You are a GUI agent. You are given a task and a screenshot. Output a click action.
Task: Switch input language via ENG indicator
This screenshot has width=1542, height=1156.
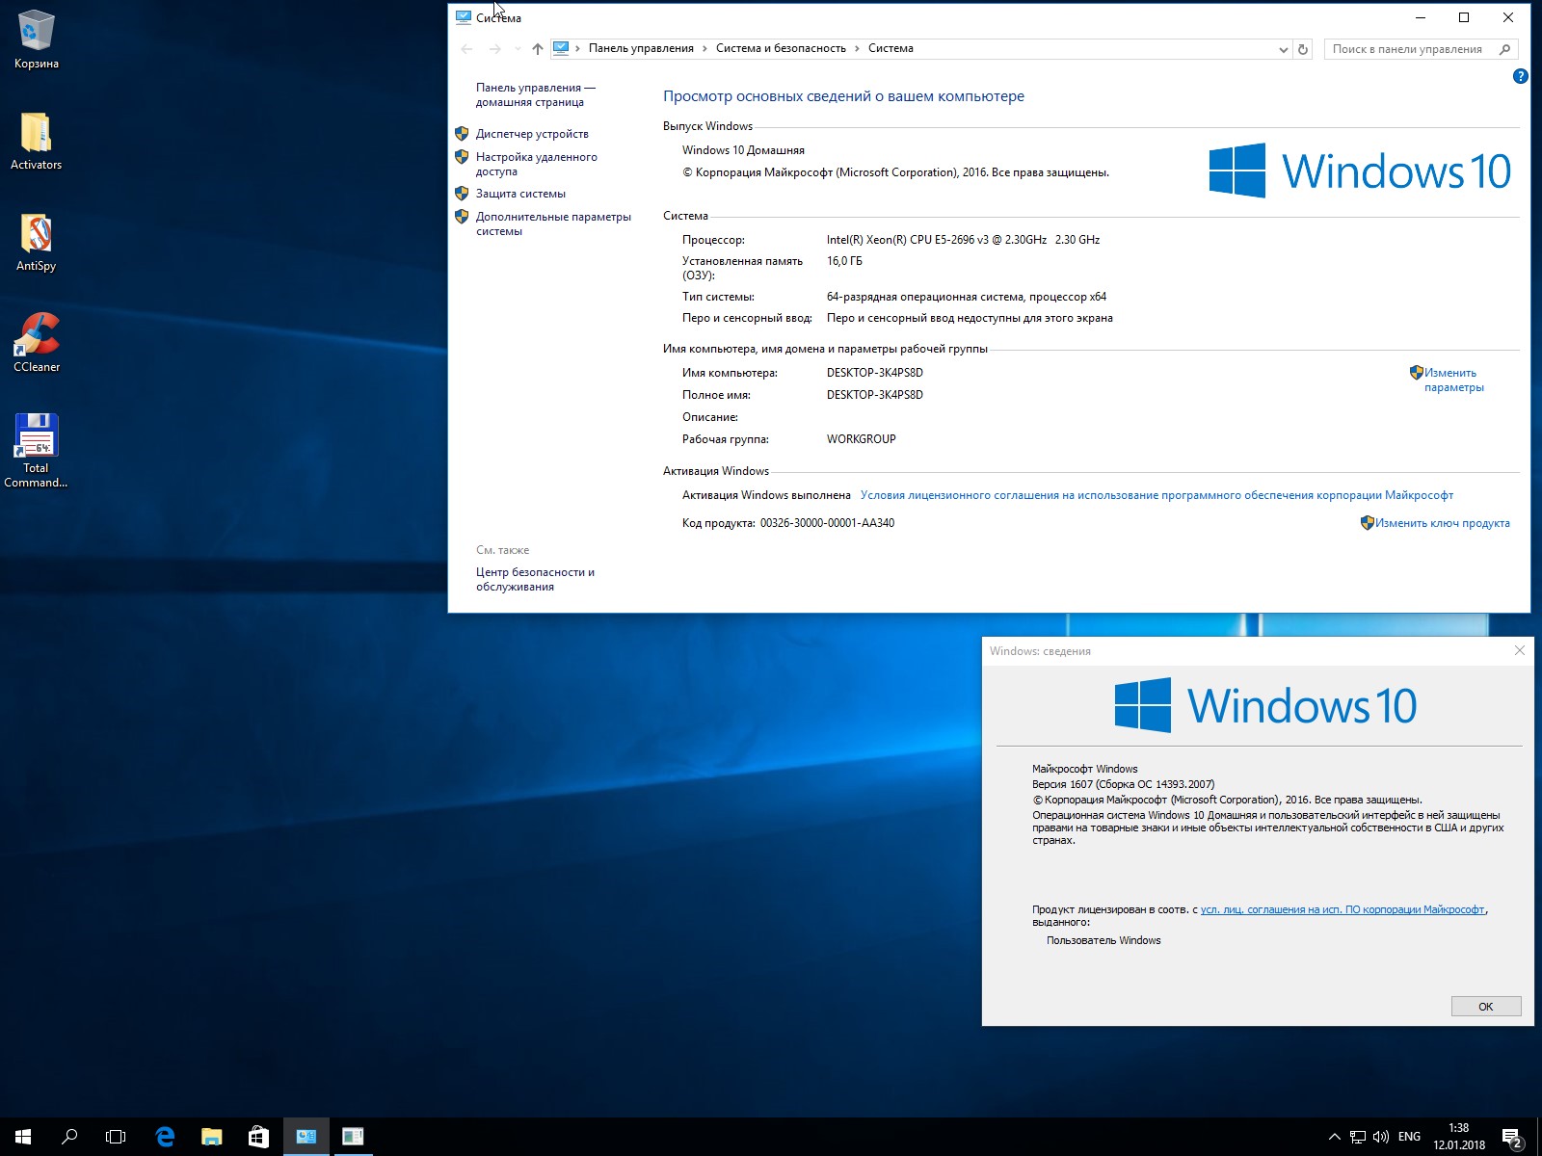1409,1137
